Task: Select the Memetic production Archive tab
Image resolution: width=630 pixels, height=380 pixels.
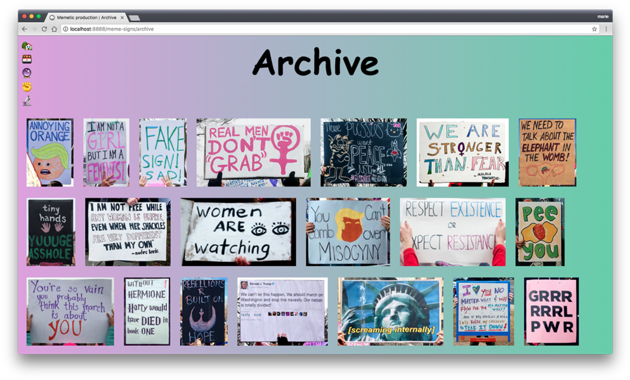Action: pos(86,18)
